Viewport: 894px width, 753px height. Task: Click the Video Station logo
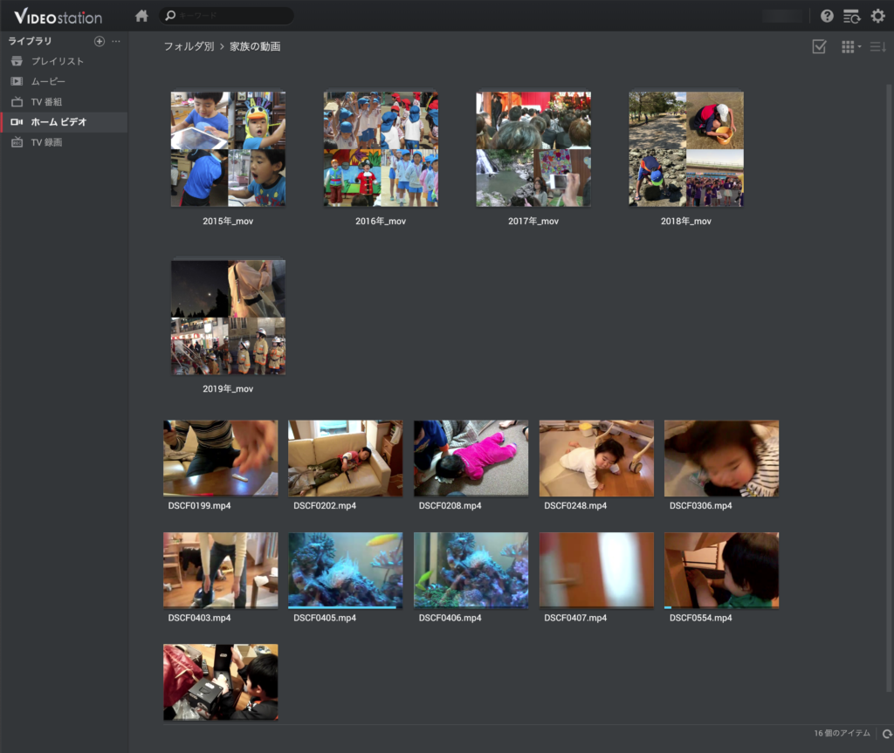(x=58, y=17)
